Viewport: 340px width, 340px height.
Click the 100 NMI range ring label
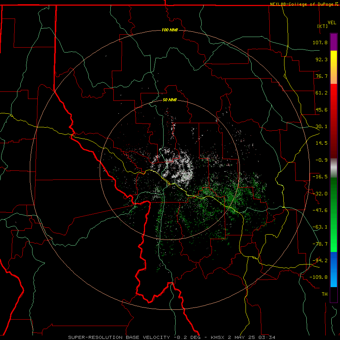tap(170, 30)
